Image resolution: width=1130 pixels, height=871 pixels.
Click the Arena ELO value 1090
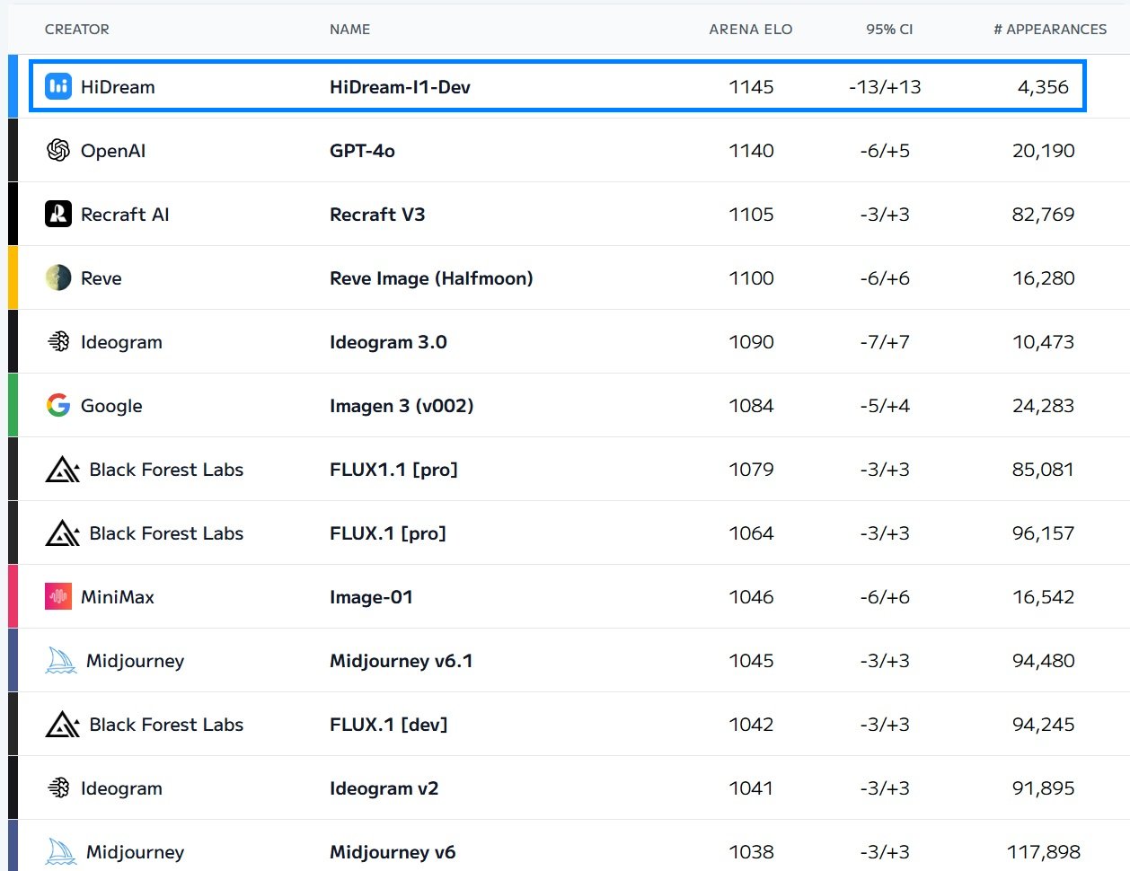point(751,342)
